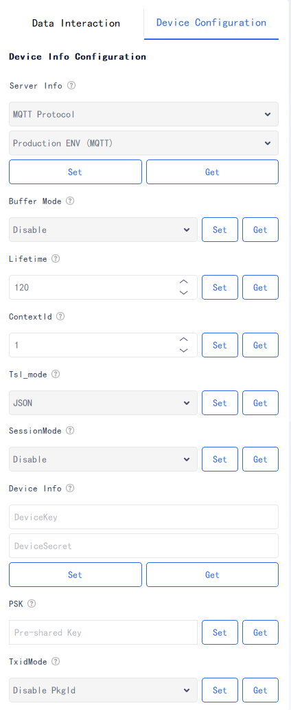The height and width of the screenshot is (710, 291).
Task: Select the Device Configuration tab
Action: coord(211,23)
